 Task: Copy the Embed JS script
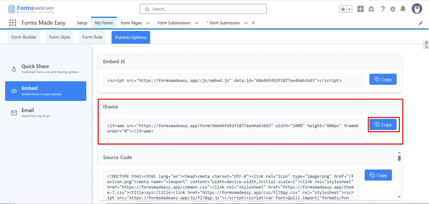pos(383,79)
